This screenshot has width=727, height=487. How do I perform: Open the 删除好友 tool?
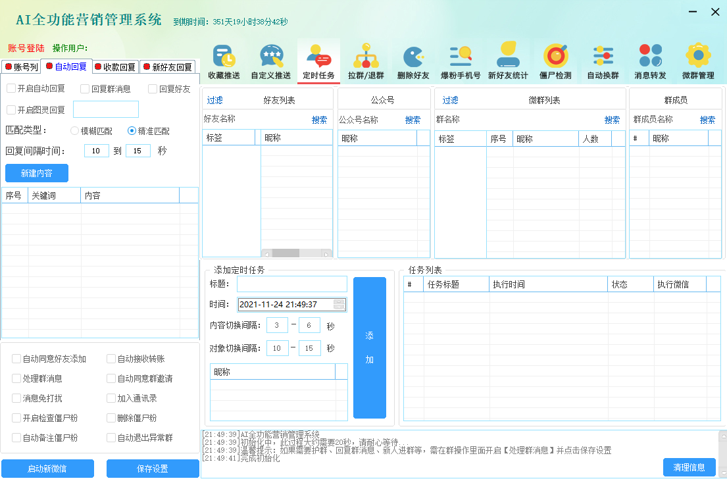coord(413,62)
